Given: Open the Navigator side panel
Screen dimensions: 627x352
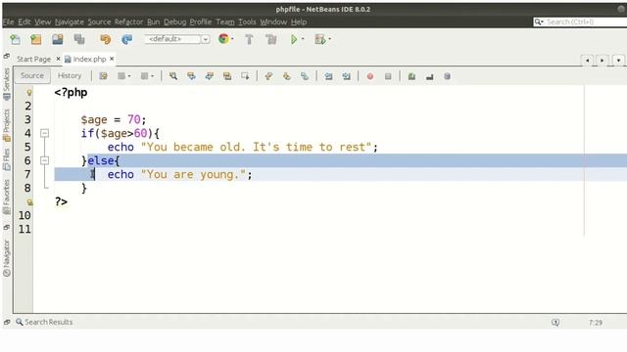Looking at the screenshot, I should 7,258.
